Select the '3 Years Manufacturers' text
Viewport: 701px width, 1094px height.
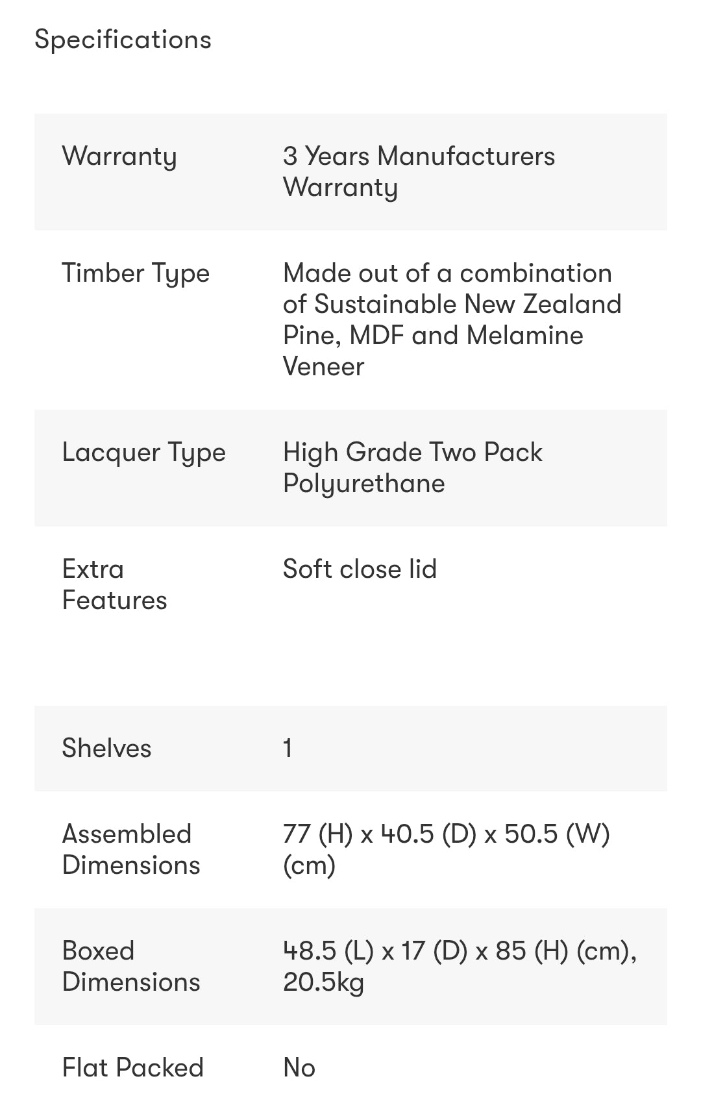419,156
